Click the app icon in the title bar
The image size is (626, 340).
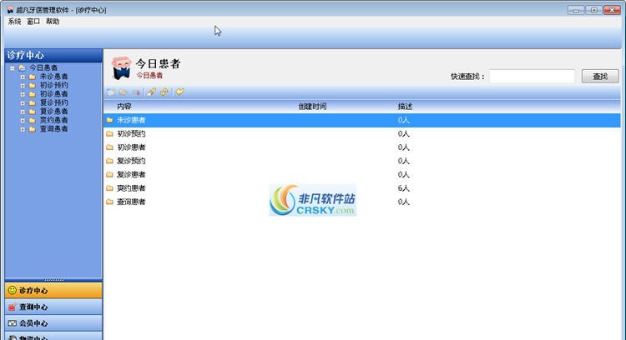(x=10, y=9)
